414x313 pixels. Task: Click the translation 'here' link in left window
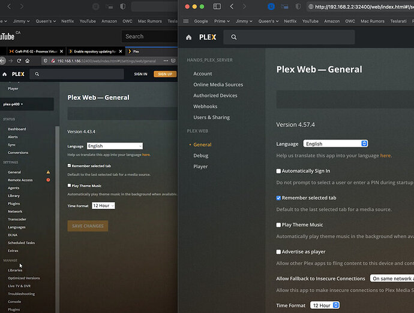pyautogui.click(x=146, y=154)
